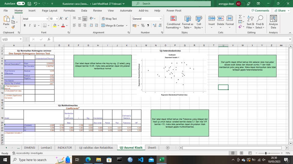The image size is (293, 164).
Task: Apply yellow Fill Color swatch
Action: tap(55, 26)
